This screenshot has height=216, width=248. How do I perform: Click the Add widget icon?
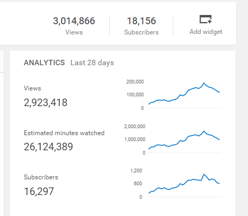pyautogui.click(x=205, y=19)
